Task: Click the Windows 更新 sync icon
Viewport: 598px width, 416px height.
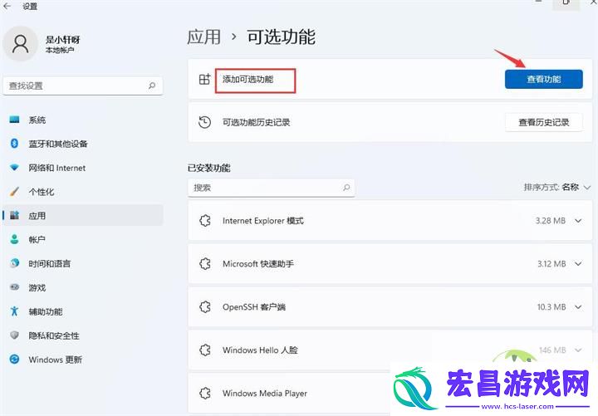Action: tap(14, 360)
